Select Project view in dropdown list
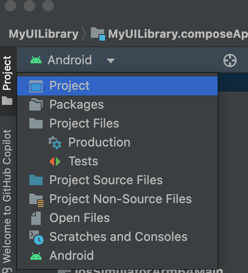Viewport: 248px width, 273px height. point(117,86)
